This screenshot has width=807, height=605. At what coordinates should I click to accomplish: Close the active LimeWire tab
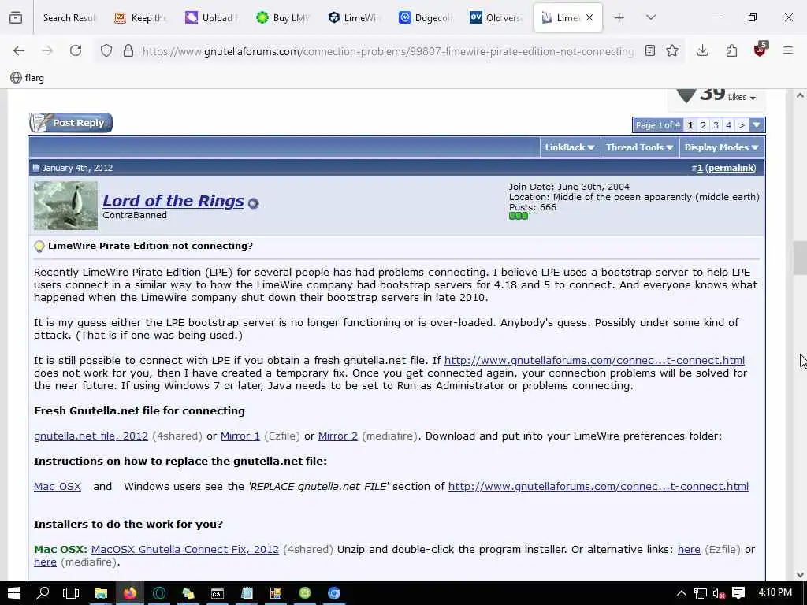(589, 17)
